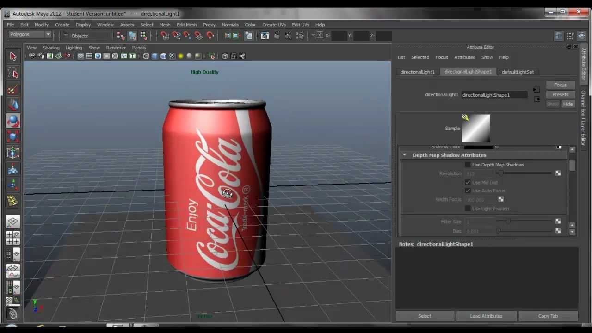The image size is (592, 333).
Task: Open Channel Box / Layer Editor side tab
Action: (584, 118)
